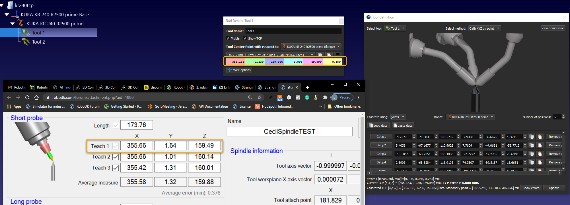Click the Tool 2 icon in tree
Image resolution: width=570 pixels, height=205 pixels.
pos(26,42)
